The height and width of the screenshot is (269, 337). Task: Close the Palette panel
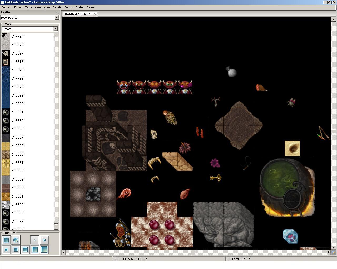(x=57, y=12)
